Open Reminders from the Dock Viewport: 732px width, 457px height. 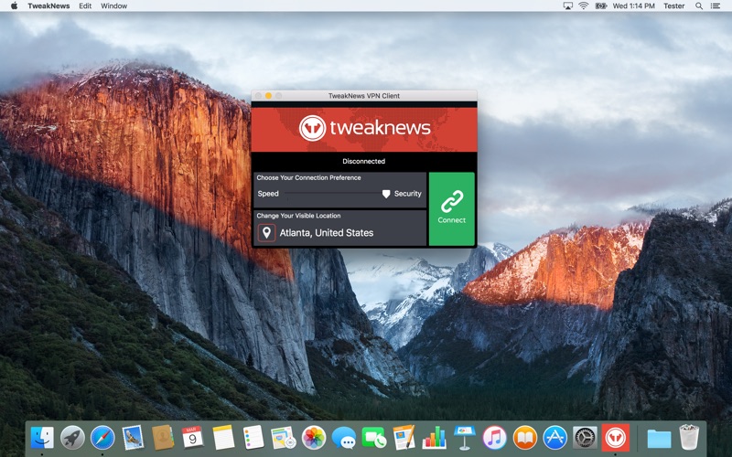253,438
